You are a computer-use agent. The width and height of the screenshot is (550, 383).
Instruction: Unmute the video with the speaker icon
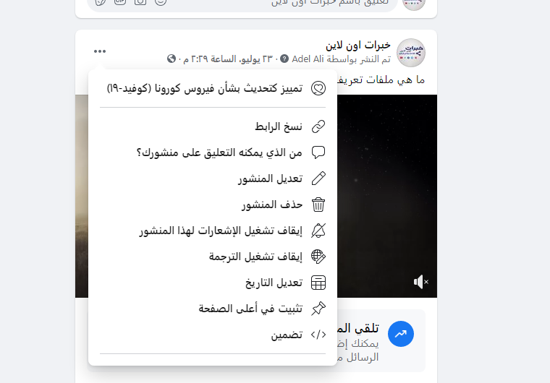tap(421, 282)
